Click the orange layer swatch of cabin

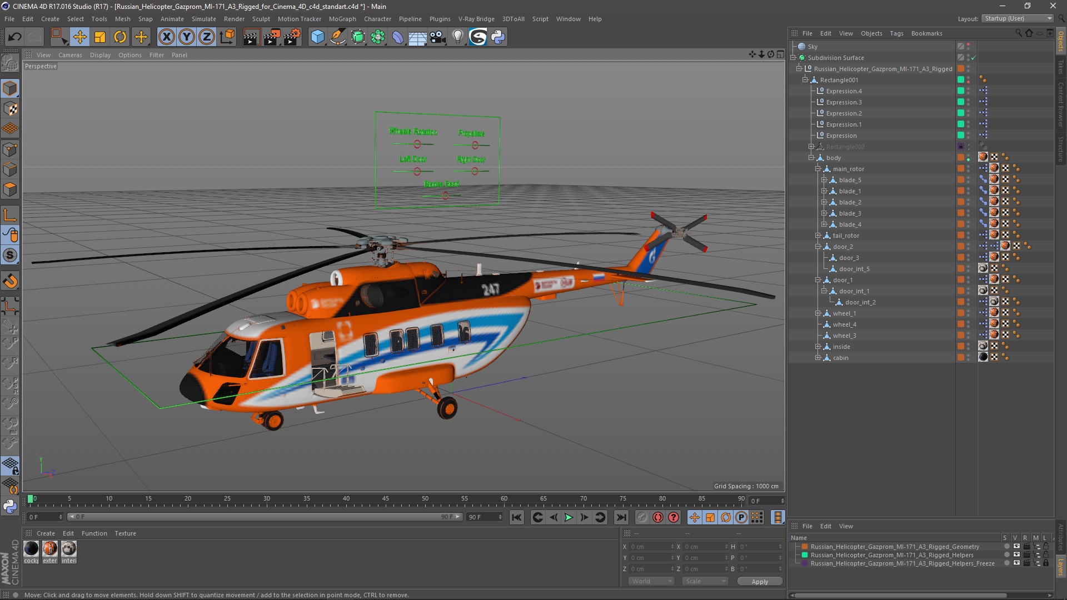[961, 358]
